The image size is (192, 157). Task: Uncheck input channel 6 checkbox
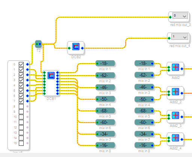tap(21, 96)
